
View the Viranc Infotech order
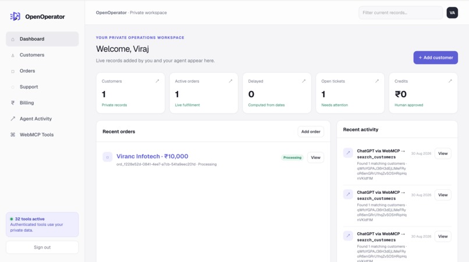[x=315, y=158]
